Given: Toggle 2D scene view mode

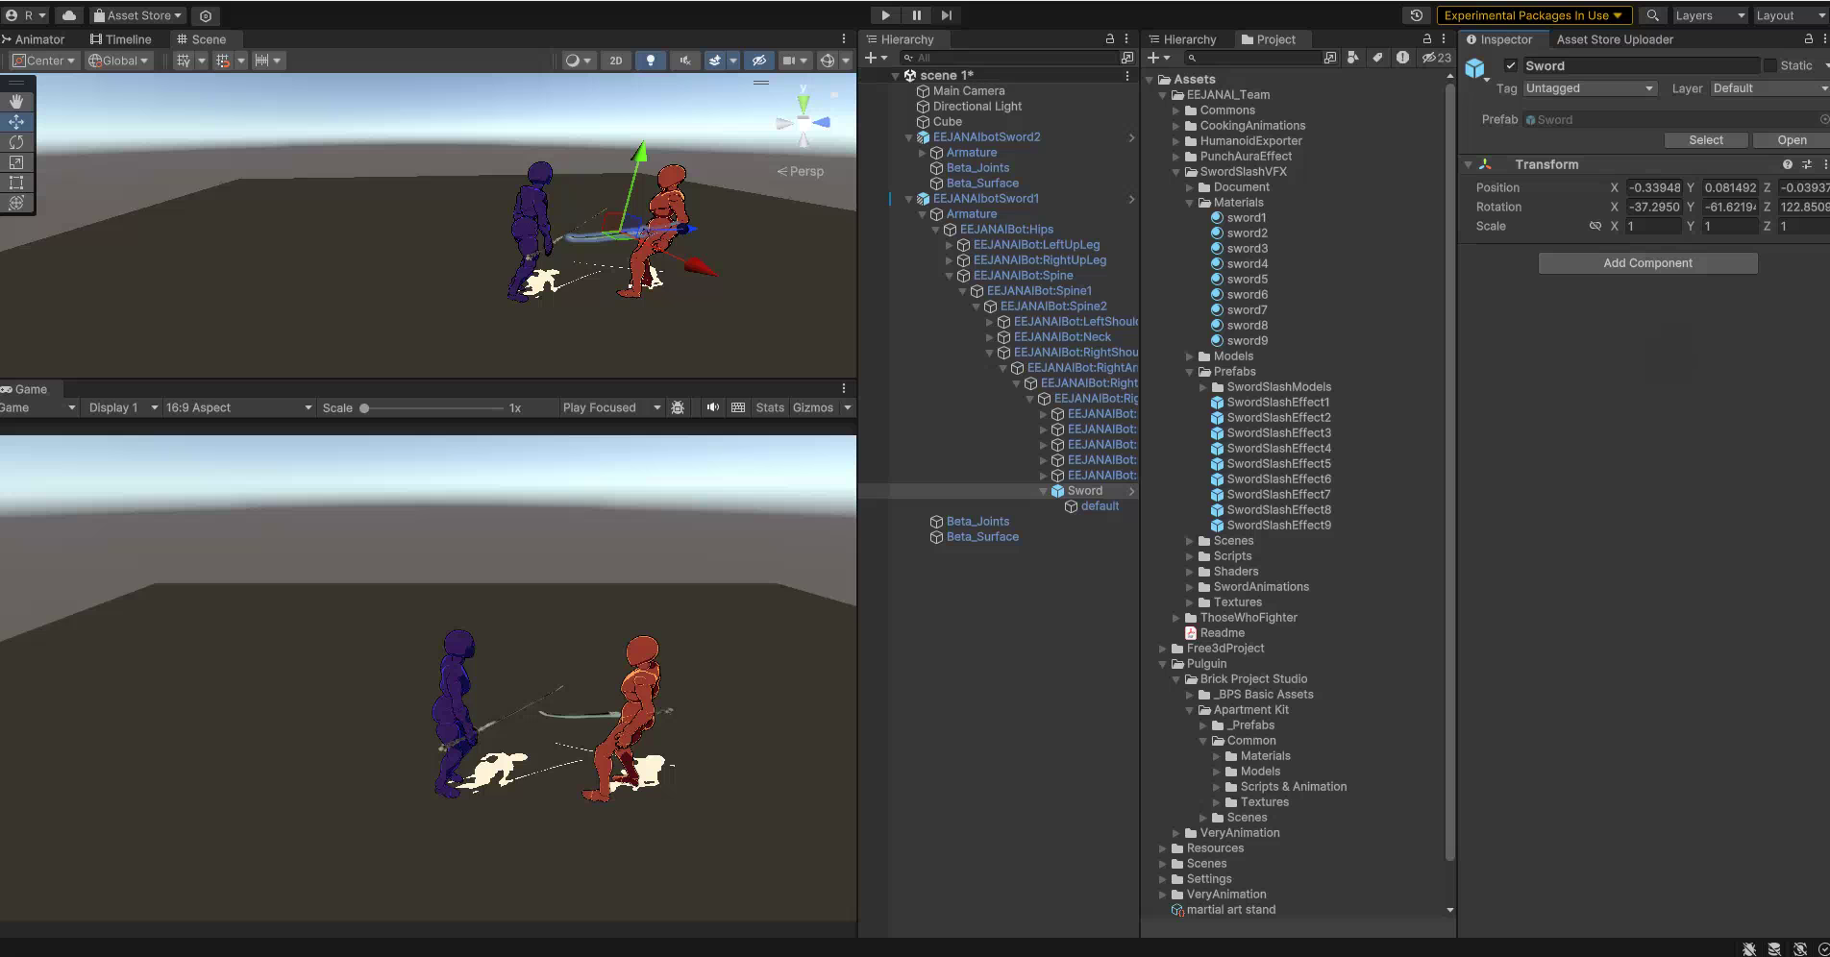Looking at the screenshot, I should point(616,61).
